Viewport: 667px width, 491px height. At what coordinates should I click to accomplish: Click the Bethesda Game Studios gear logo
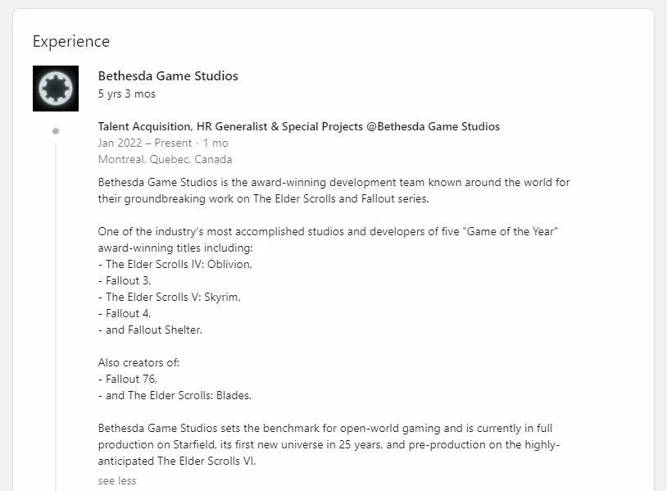[x=56, y=89]
